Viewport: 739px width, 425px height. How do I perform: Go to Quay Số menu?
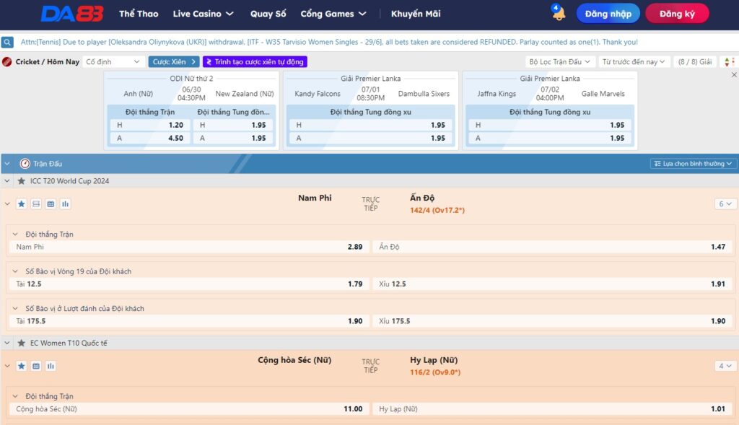(x=268, y=14)
